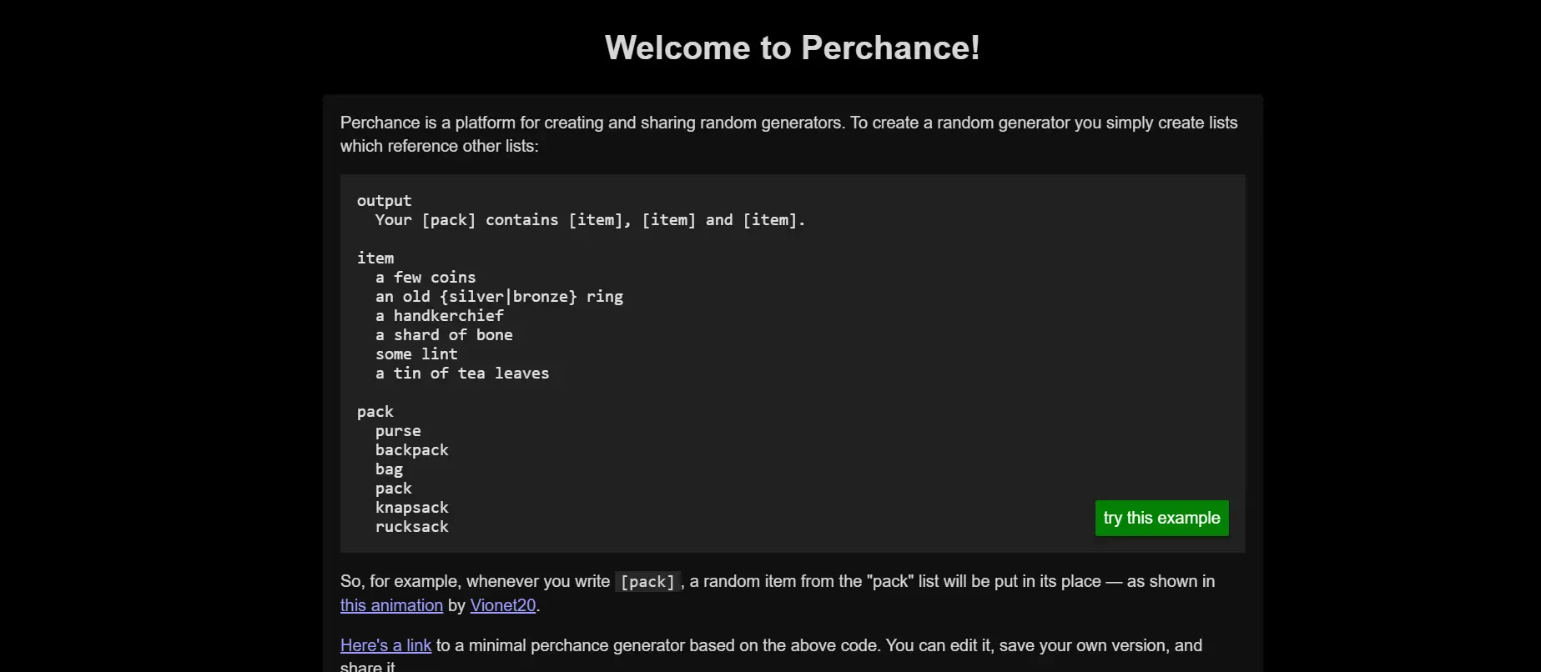Click the 'knapsack' entry in code
1541x672 pixels.
coord(412,508)
